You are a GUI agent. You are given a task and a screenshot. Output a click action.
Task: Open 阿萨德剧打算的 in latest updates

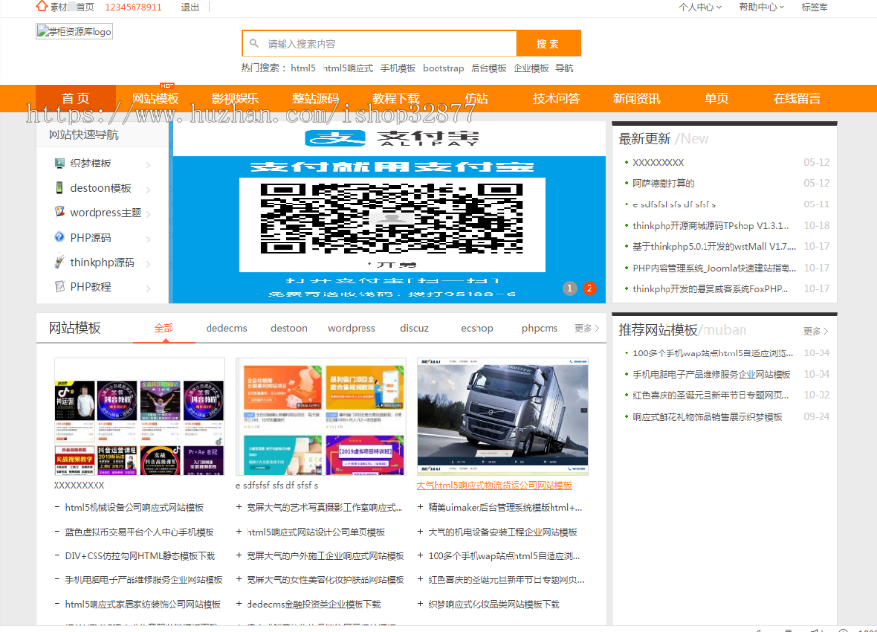click(x=664, y=183)
